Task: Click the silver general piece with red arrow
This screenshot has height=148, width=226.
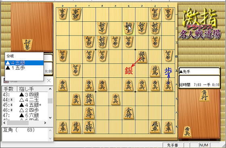Action: (x=142, y=57)
